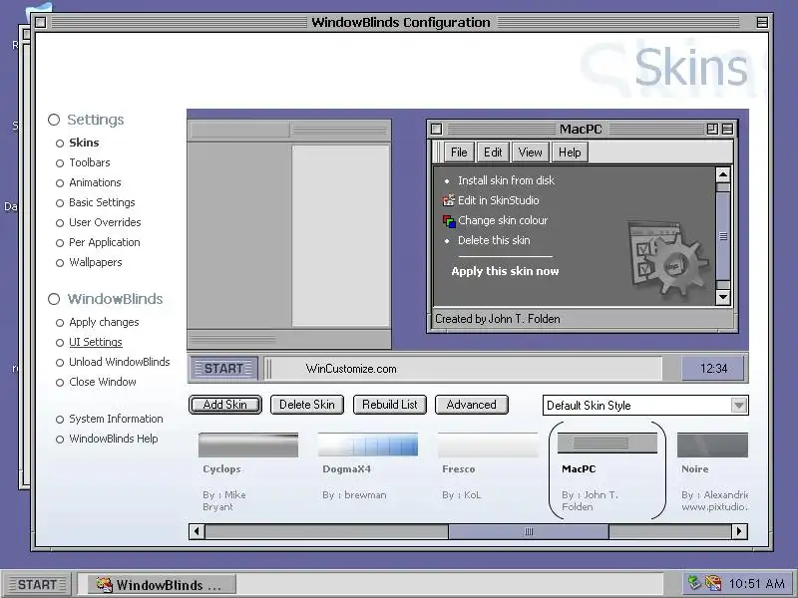Click the Change skin colour icon
Screen dimensions: 798x598
tap(449, 220)
